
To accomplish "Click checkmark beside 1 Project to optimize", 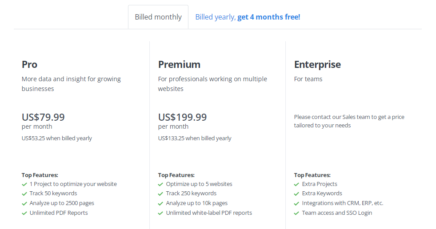I will tap(24, 184).
